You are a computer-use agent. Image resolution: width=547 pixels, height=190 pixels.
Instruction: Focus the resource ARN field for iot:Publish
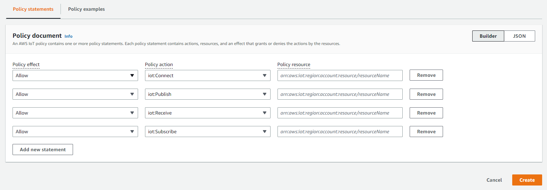click(340, 94)
